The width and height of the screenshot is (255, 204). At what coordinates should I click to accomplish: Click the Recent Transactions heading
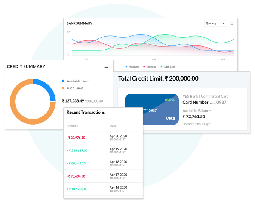pyautogui.click(x=86, y=112)
